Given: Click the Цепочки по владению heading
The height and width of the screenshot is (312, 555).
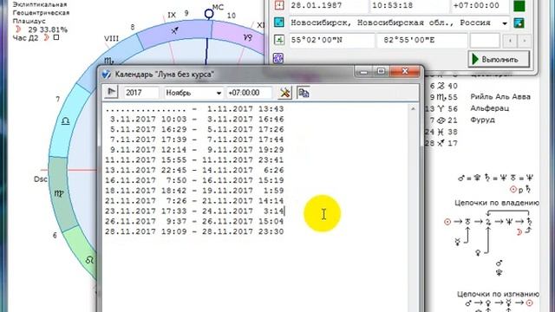Looking at the screenshot, I should coord(497,203).
